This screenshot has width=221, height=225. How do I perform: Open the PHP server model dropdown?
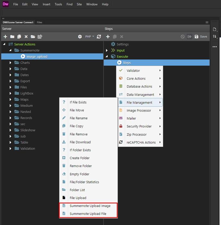pyautogui.click(x=90, y=36)
